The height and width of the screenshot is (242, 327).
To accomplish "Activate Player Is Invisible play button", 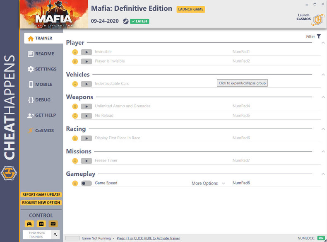I will click(87, 61).
